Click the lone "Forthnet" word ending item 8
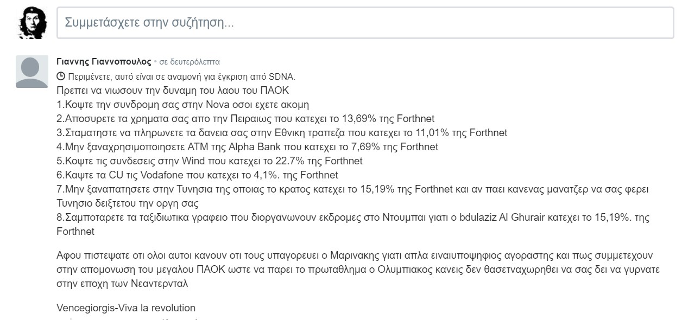The image size is (682, 320). coord(75,232)
